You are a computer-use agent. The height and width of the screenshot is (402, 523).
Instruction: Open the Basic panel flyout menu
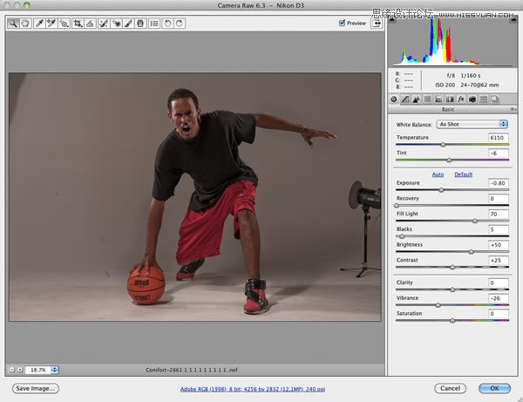pyautogui.click(x=513, y=109)
